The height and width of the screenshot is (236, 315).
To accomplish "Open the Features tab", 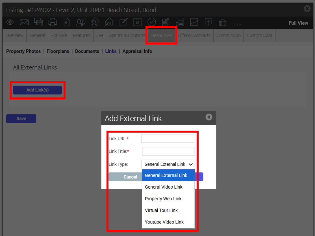I will tap(82, 35).
